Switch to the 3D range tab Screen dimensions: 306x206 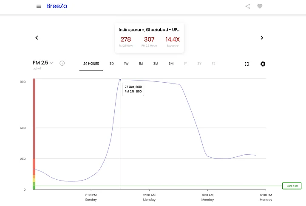click(112, 64)
